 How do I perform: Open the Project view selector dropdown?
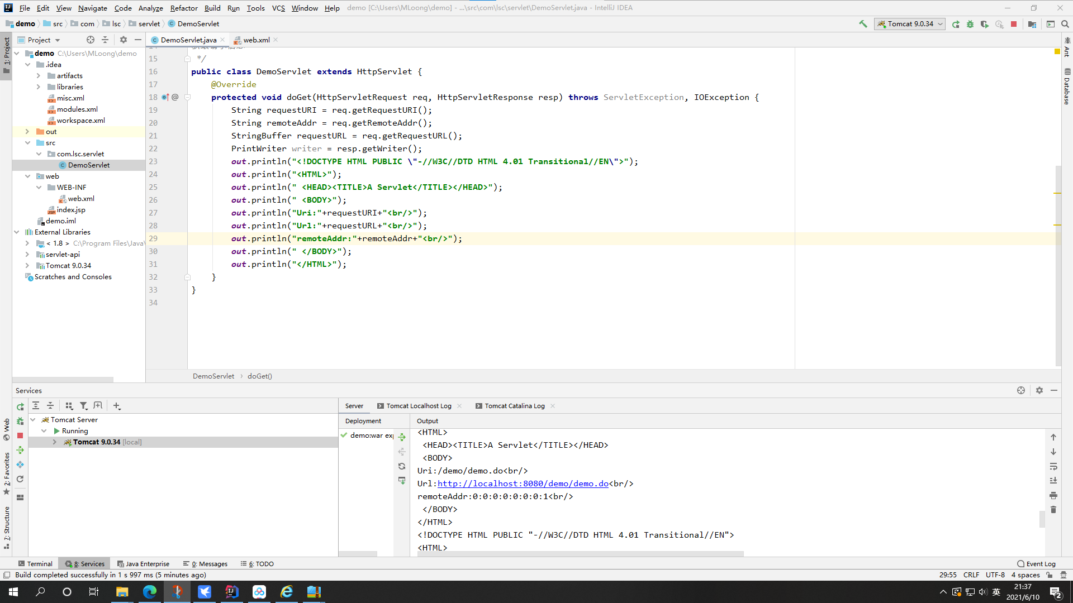click(44, 40)
